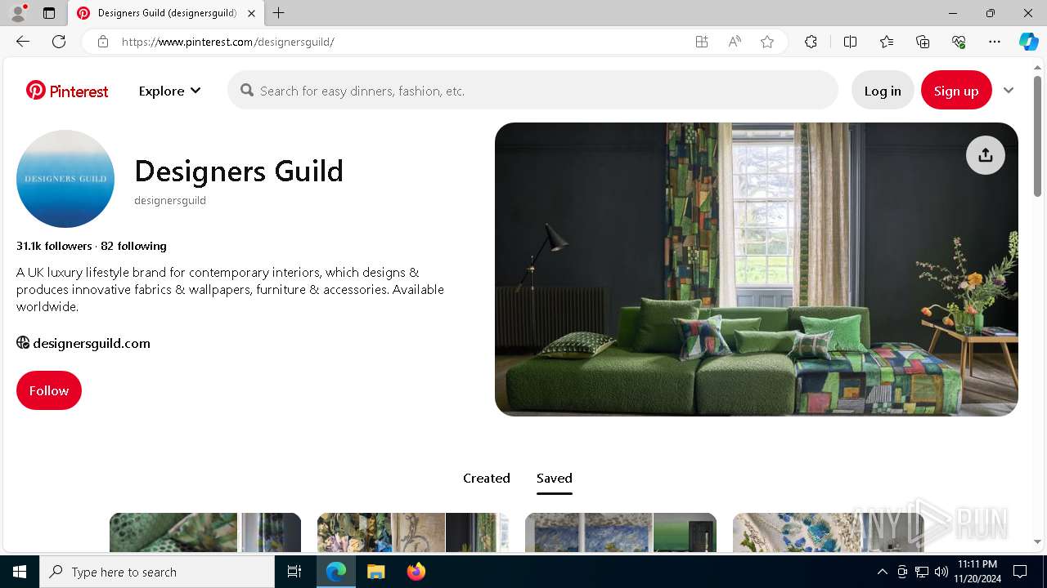This screenshot has width=1047, height=588.
Task: Click the Edge taskbar icon
Action: pyautogui.click(x=336, y=572)
